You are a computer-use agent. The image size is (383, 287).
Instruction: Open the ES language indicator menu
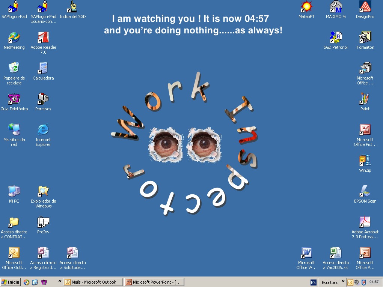point(313,282)
